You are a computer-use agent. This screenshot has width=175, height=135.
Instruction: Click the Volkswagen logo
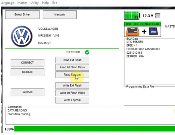pyautogui.click(x=22, y=36)
